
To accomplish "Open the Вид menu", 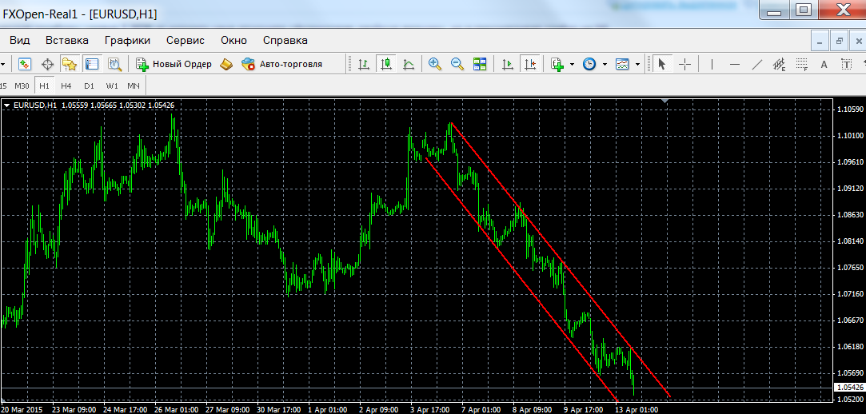I will click(20, 40).
